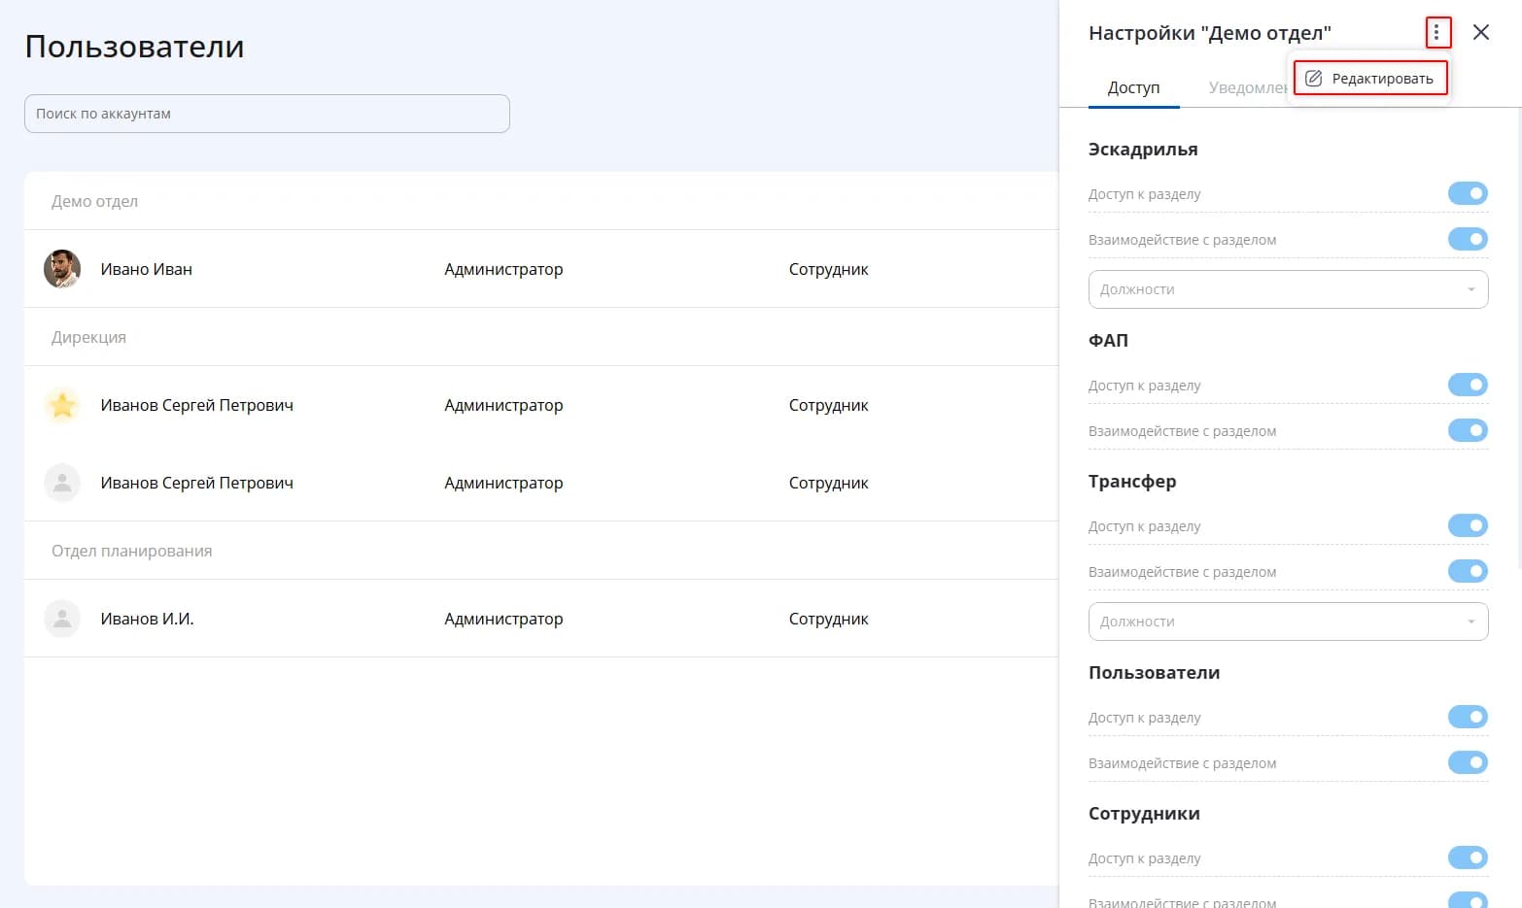Open Ивано Иван's profile photo

point(62,269)
